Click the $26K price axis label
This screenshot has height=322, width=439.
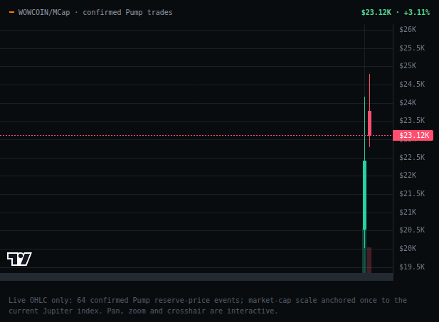coord(408,29)
